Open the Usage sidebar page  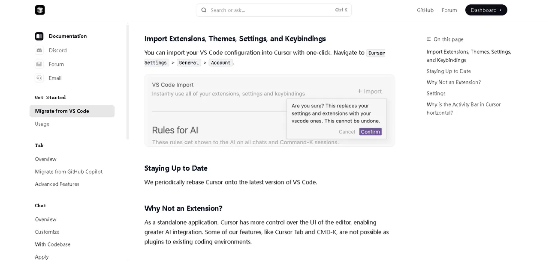(x=42, y=124)
